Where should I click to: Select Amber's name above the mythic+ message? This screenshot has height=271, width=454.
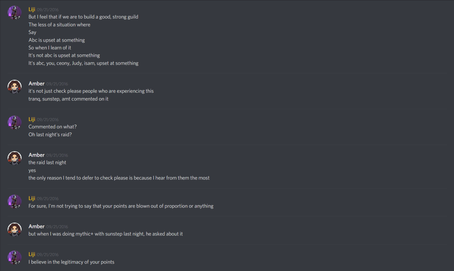36,226
